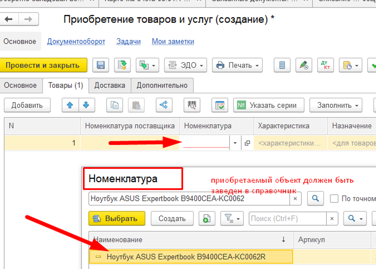Click Указать серии button
The height and width of the screenshot is (269, 376).
[x=268, y=105]
